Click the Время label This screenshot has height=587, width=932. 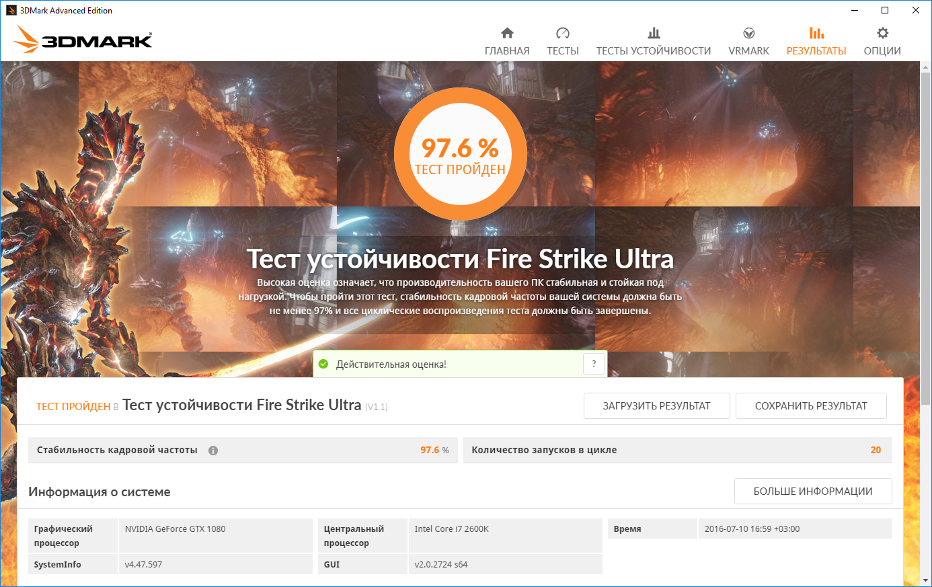click(627, 529)
